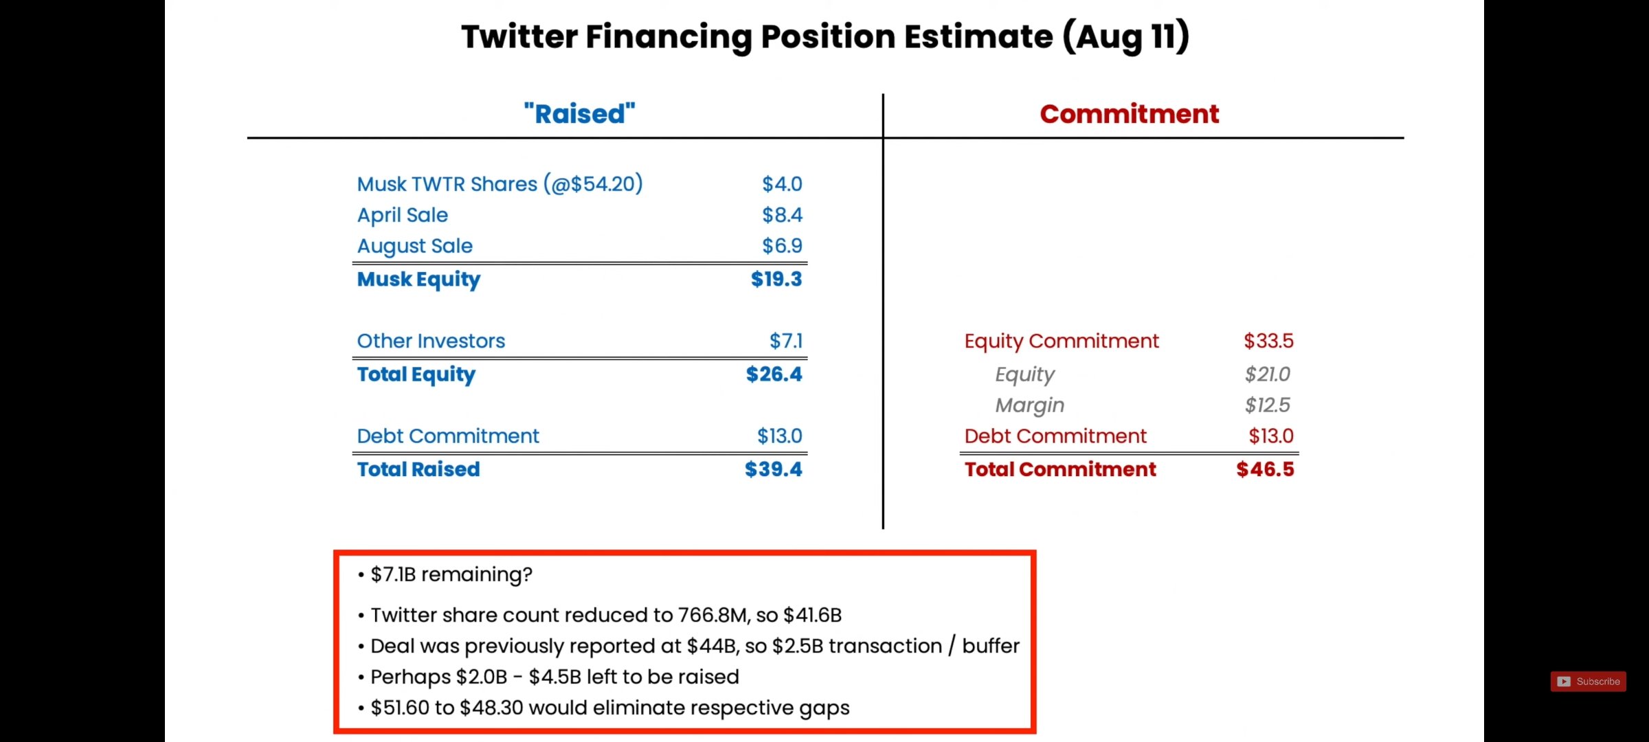Click the $46.5 total commitment value
This screenshot has width=1649, height=742.
click(x=1264, y=469)
